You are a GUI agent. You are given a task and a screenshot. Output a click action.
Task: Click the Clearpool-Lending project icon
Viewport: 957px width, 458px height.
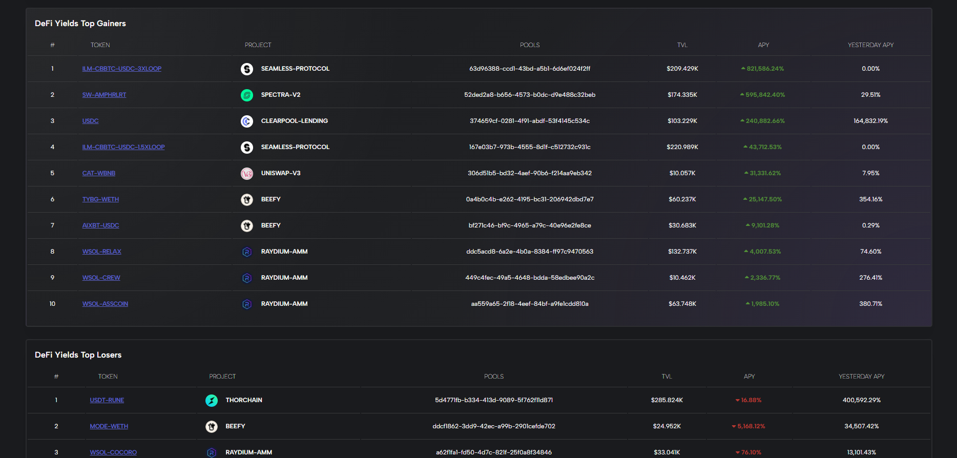[x=247, y=121]
